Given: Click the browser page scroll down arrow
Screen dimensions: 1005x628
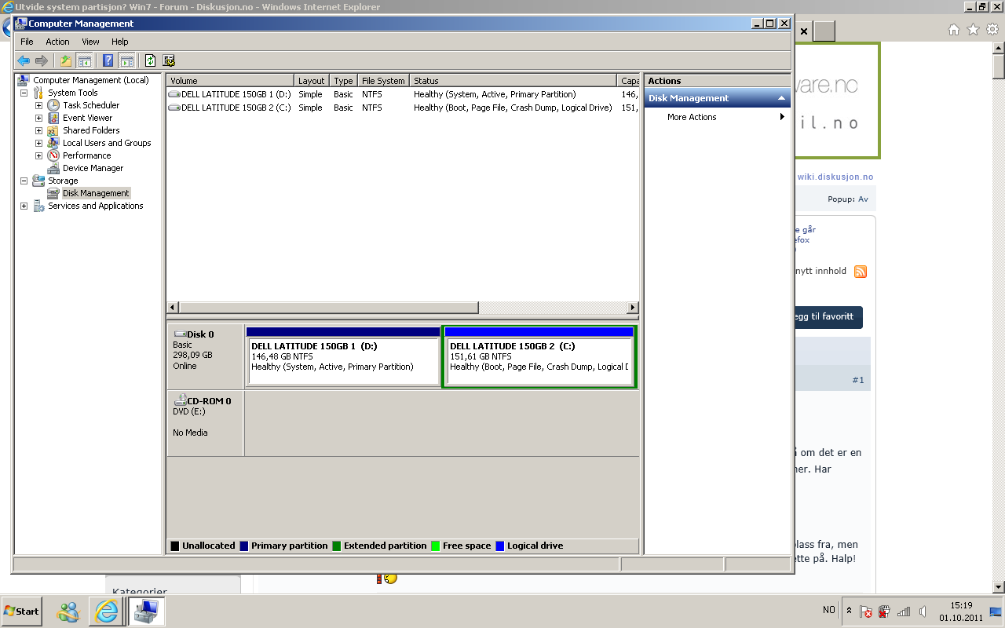Looking at the screenshot, I should tap(999, 587).
